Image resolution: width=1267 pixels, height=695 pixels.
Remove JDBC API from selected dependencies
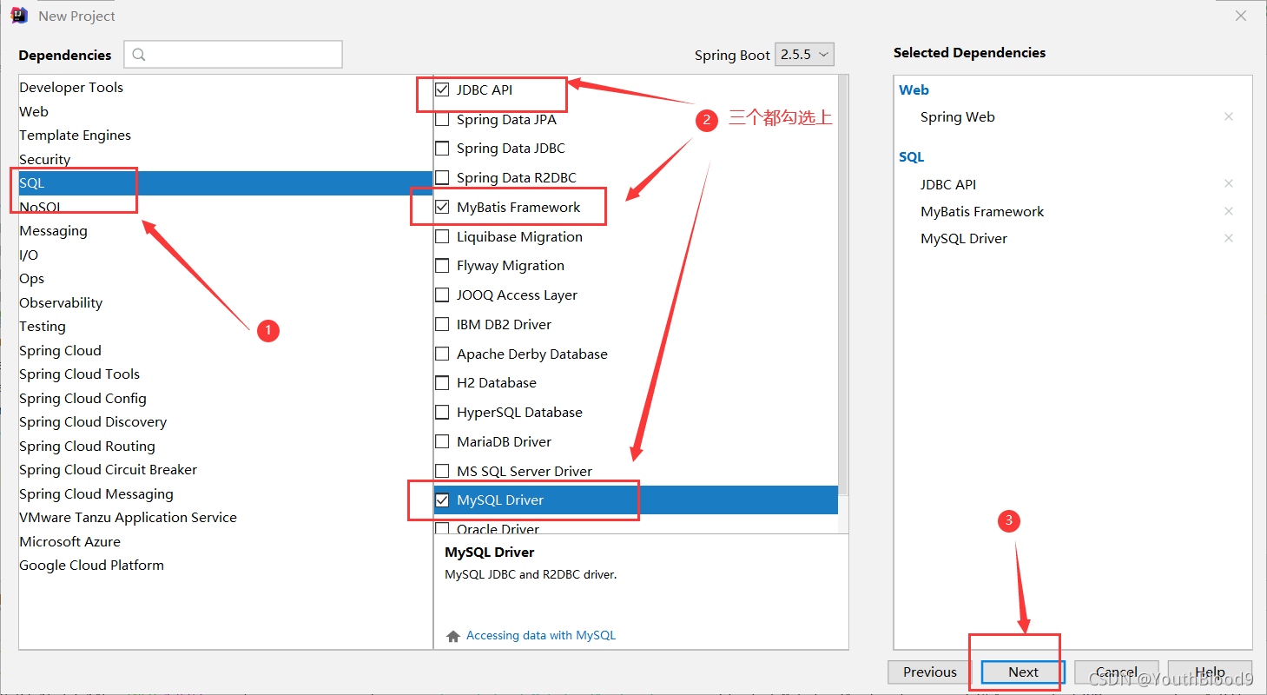(x=1229, y=183)
